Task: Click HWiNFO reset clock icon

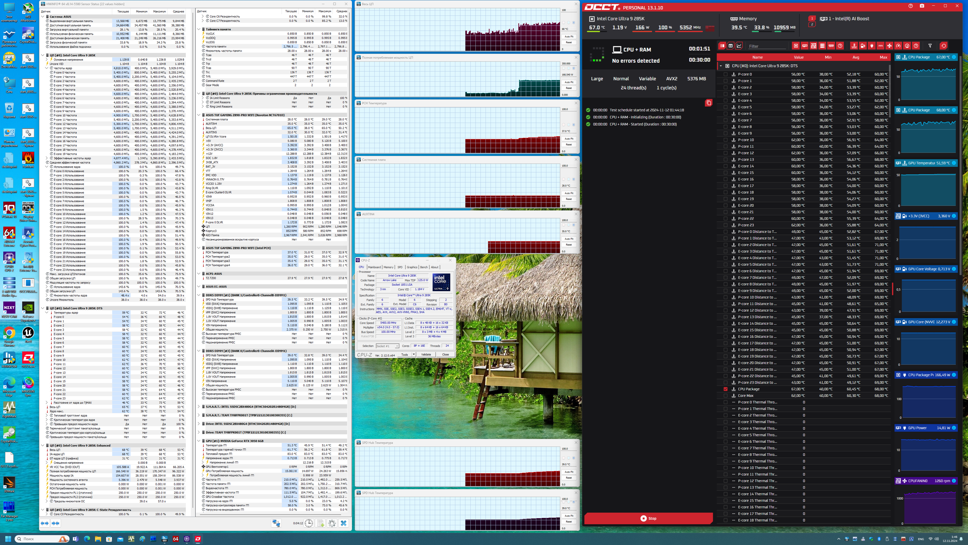Action: pos(308,523)
